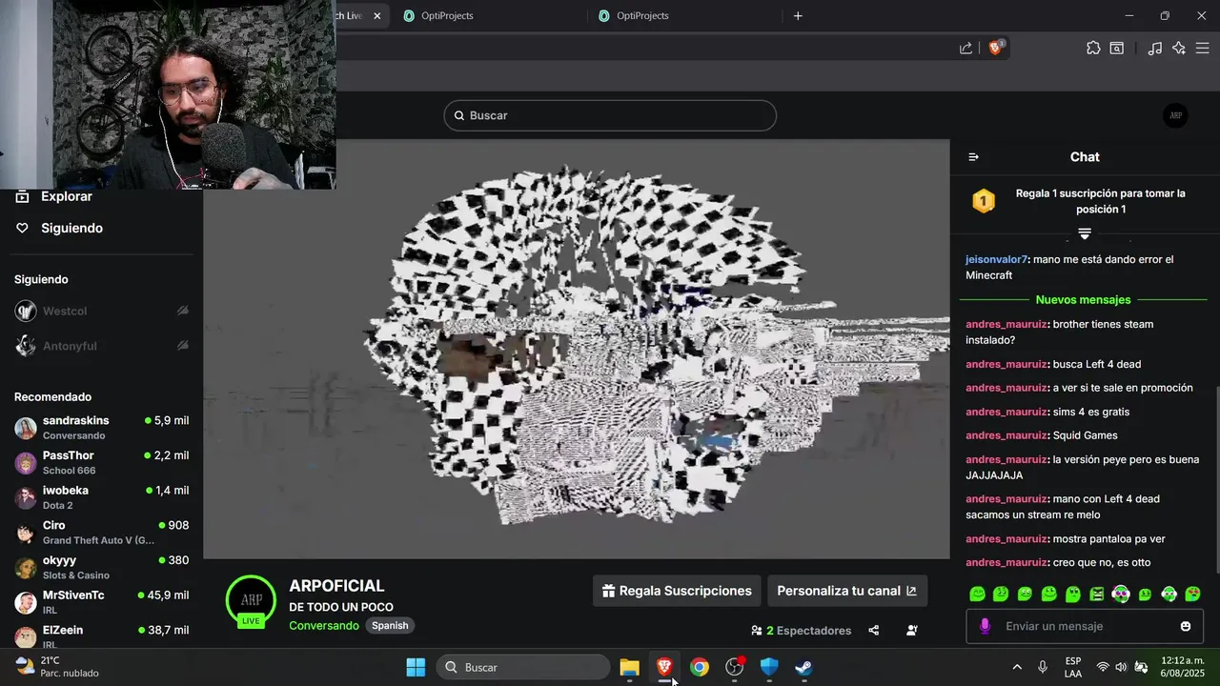
Task: Open File Explorer from the taskbar
Action: pyautogui.click(x=629, y=667)
